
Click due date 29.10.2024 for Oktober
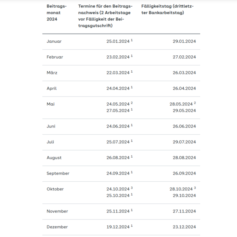click(x=182, y=196)
